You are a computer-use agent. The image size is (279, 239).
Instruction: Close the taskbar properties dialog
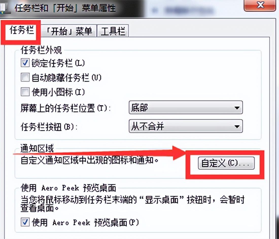260,5
